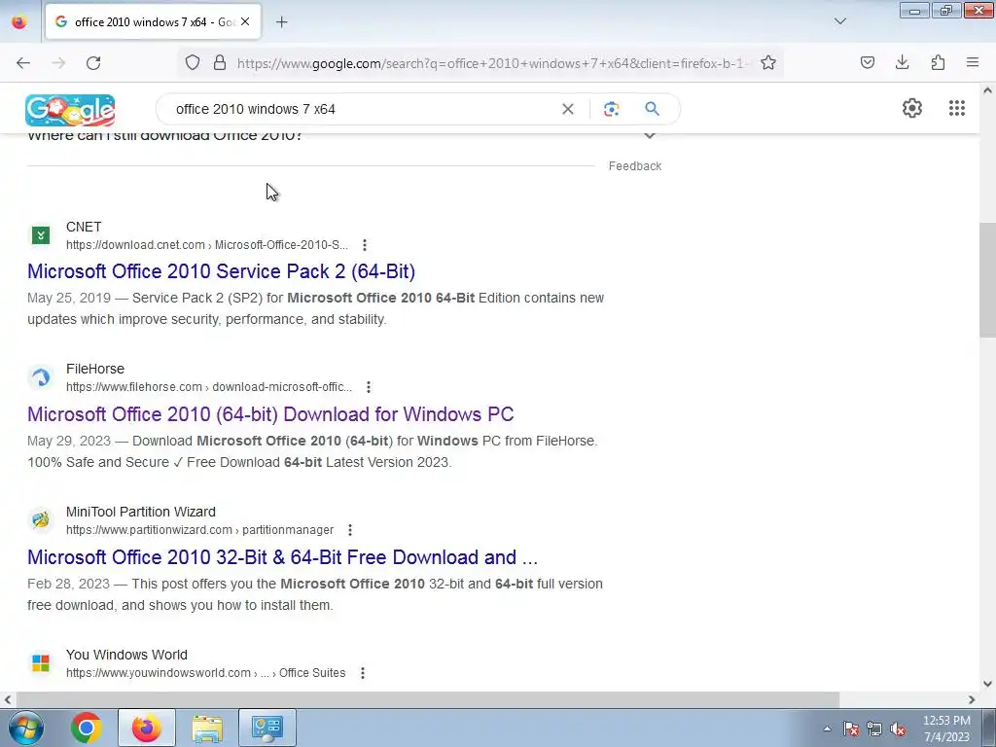Open Office 2010 32-Bit & 64-Bit Free Download link
The height and width of the screenshot is (747, 996).
pos(283,557)
